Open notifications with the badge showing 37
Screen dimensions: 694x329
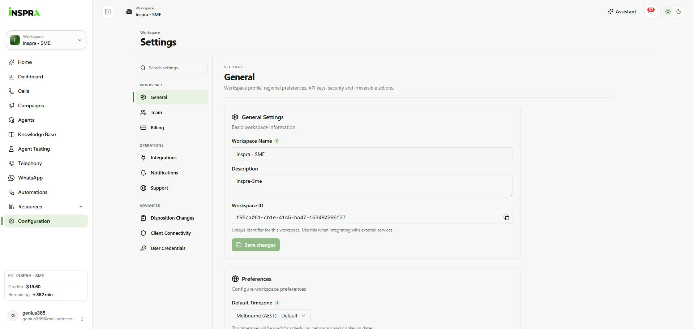tap(651, 12)
